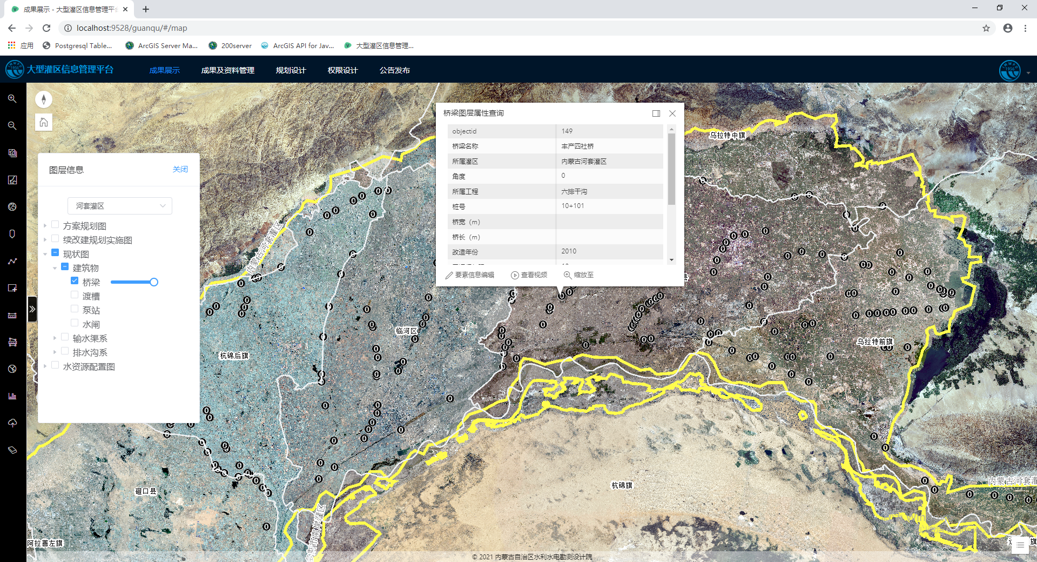The image size is (1037, 562).
Task: Toggle the 现状图 layer checkbox
Action: (55, 253)
